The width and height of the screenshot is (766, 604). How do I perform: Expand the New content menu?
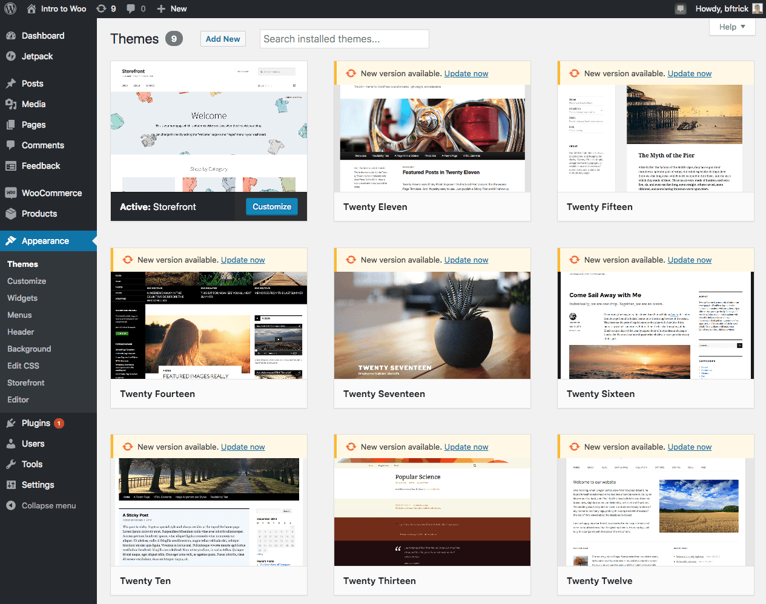[171, 8]
